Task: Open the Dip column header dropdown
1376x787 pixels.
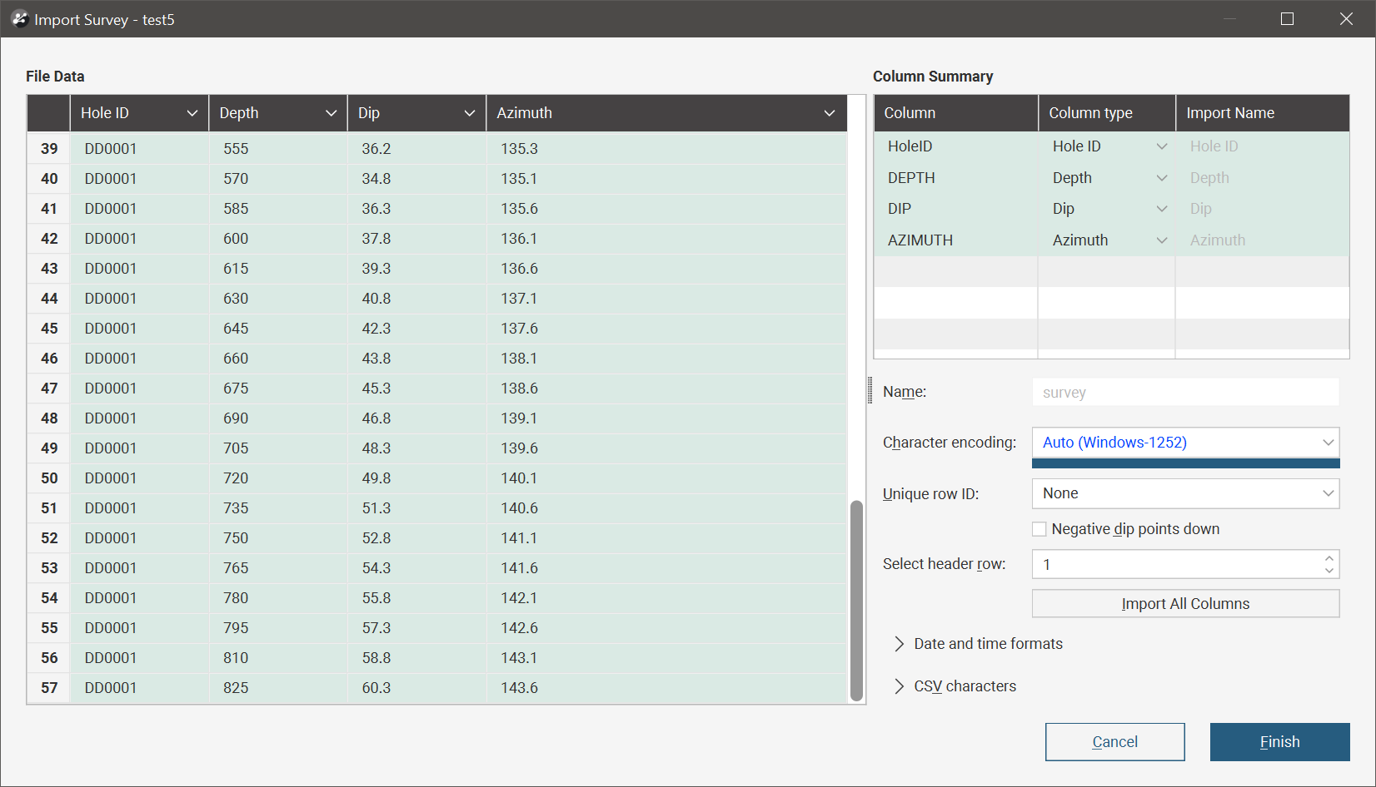Action: tap(469, 113)
